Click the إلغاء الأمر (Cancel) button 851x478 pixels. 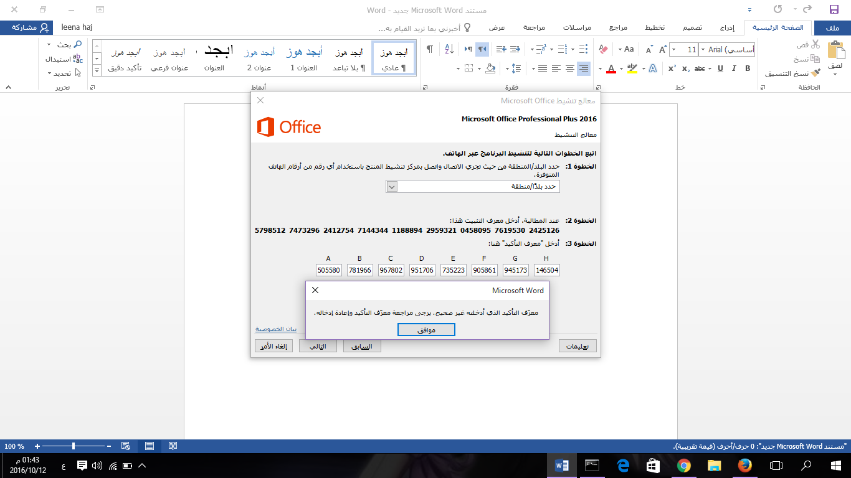[274, 346]
